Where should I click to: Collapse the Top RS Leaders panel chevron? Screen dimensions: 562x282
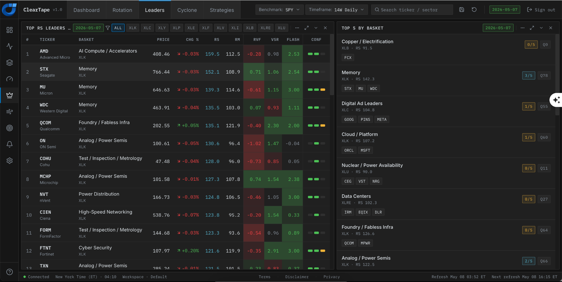click(x=316, y=28)
